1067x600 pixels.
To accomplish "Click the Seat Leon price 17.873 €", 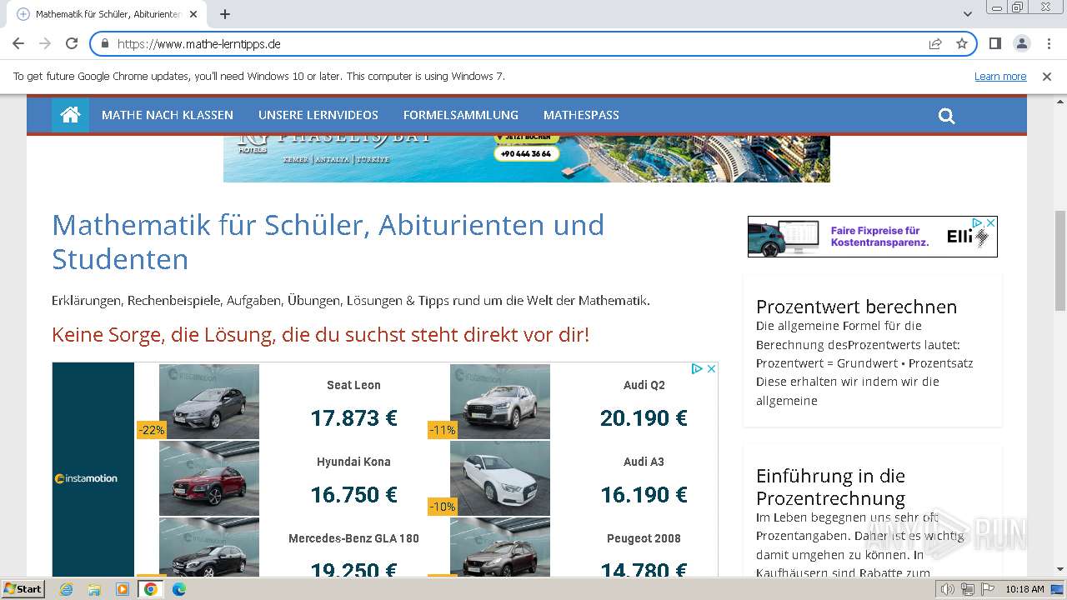I will (x=353, y=417).
